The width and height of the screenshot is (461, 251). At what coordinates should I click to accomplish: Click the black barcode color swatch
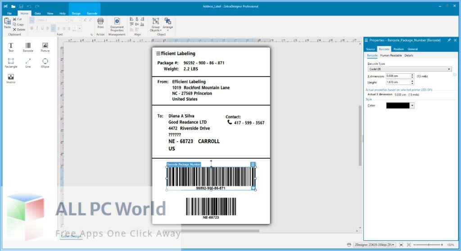[x=398, y=106]
